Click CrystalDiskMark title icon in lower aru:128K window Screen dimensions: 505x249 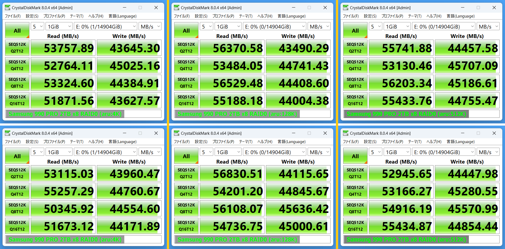177,133
